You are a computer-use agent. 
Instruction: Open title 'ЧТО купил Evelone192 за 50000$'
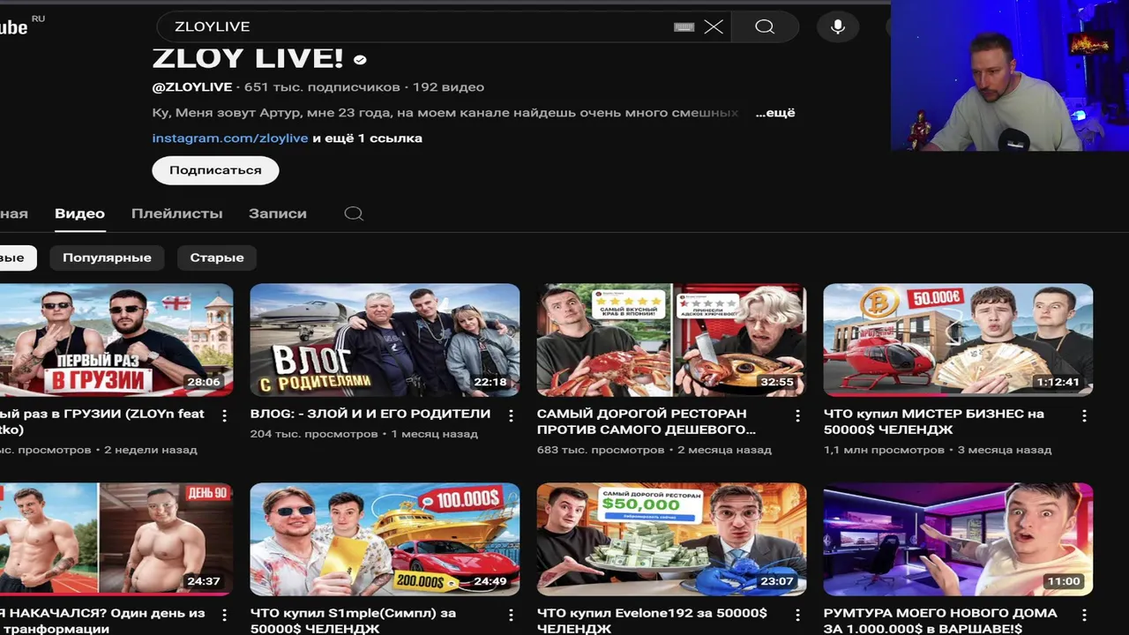tap(652, 621)
